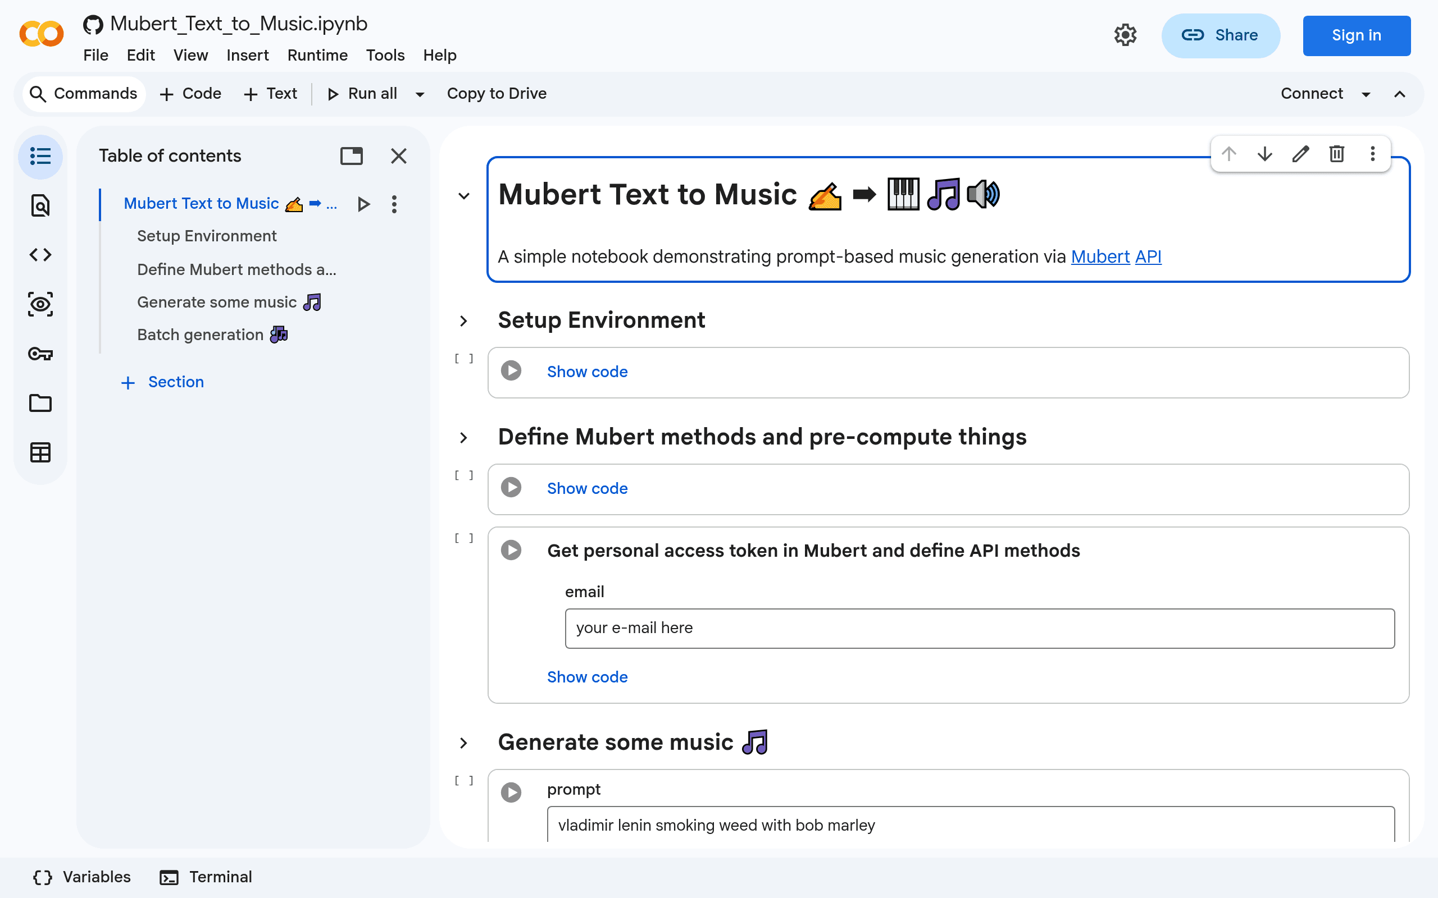Add a Text cell
The image size is (1438, 898).
tap(270, 94)
